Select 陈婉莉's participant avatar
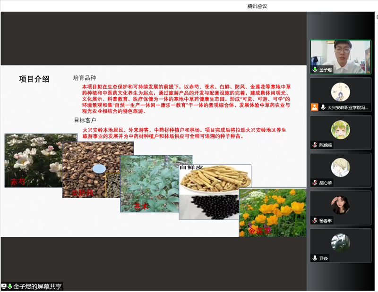Image resolution: width=378 pixels, height=292 pixels. click(340, 130)
